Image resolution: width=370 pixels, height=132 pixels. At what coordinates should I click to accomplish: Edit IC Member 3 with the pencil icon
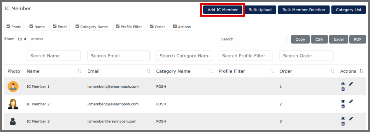[351, 119]
